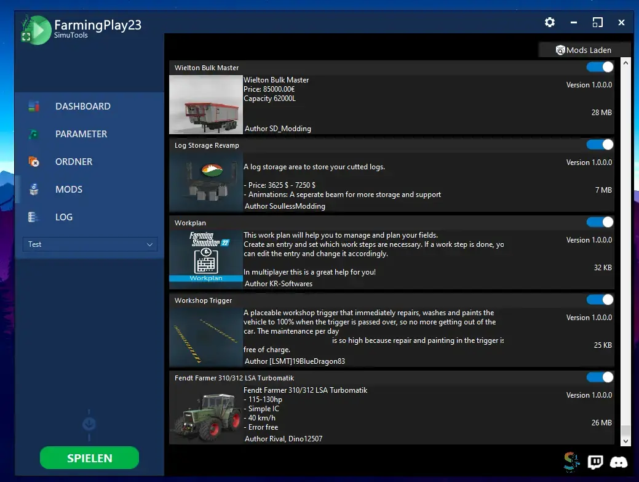The height and width of the screenshot is (482, 639).
Task: Click '115-130hp' text in Fendt entry
Action: (263, 400)
